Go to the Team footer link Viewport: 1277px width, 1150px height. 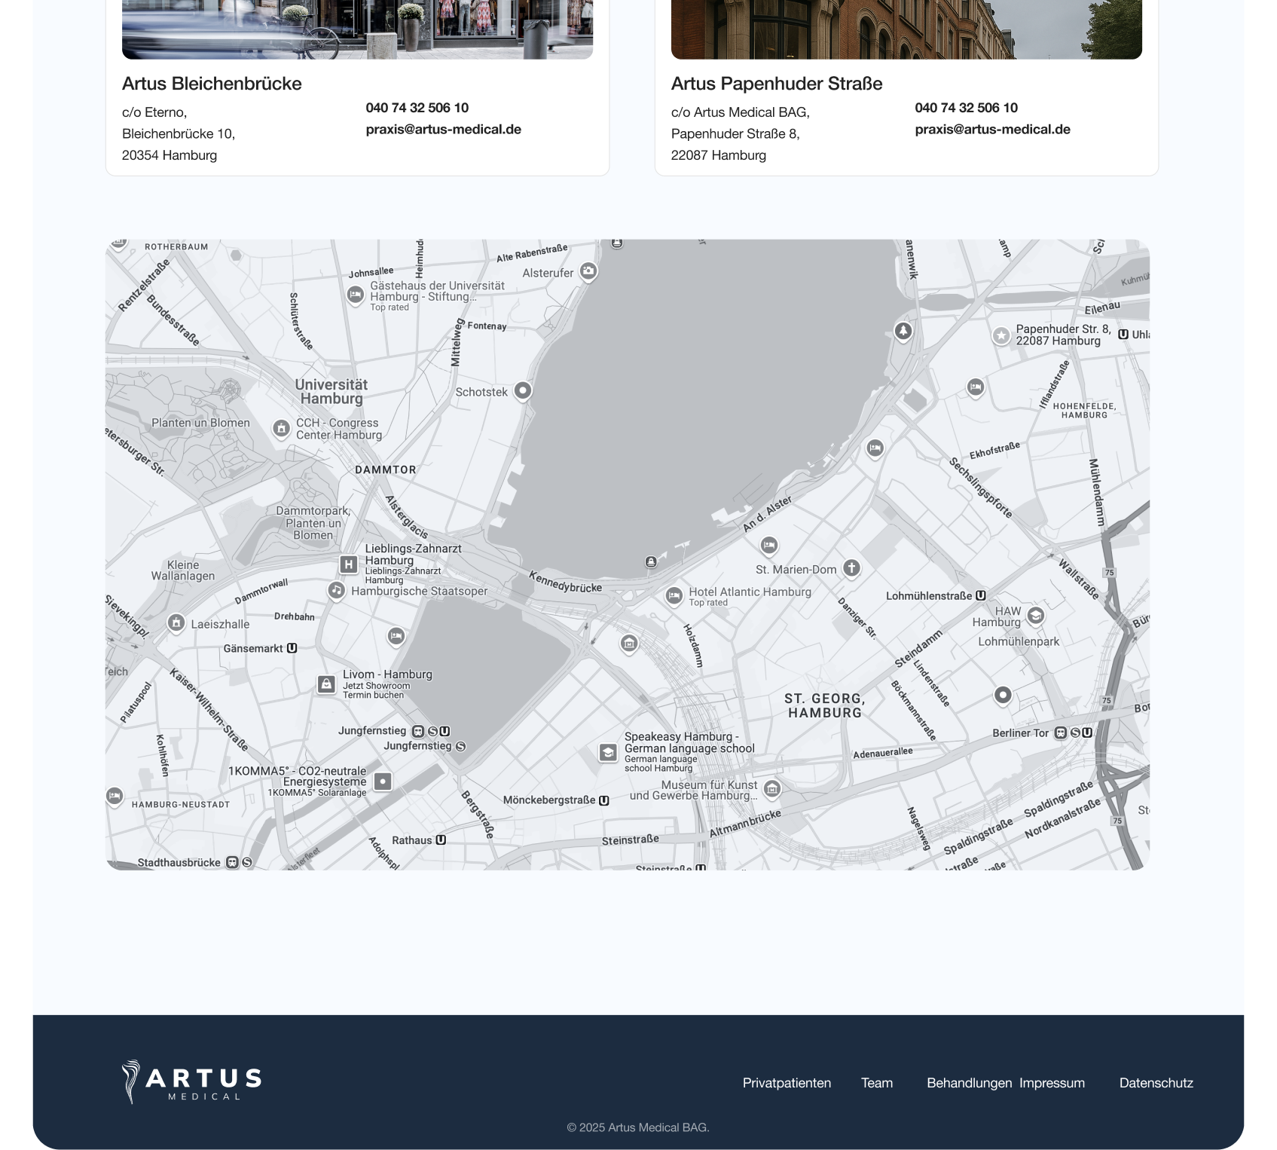coord(877,1083)
